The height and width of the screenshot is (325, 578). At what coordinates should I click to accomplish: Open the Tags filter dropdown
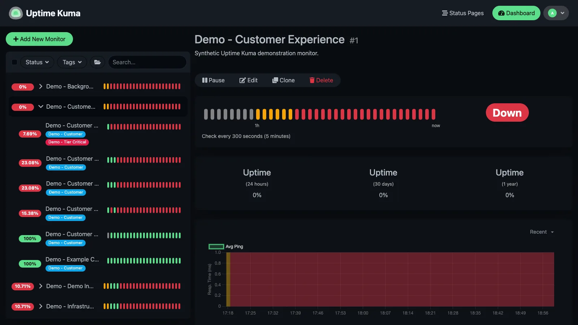[72, 62]
